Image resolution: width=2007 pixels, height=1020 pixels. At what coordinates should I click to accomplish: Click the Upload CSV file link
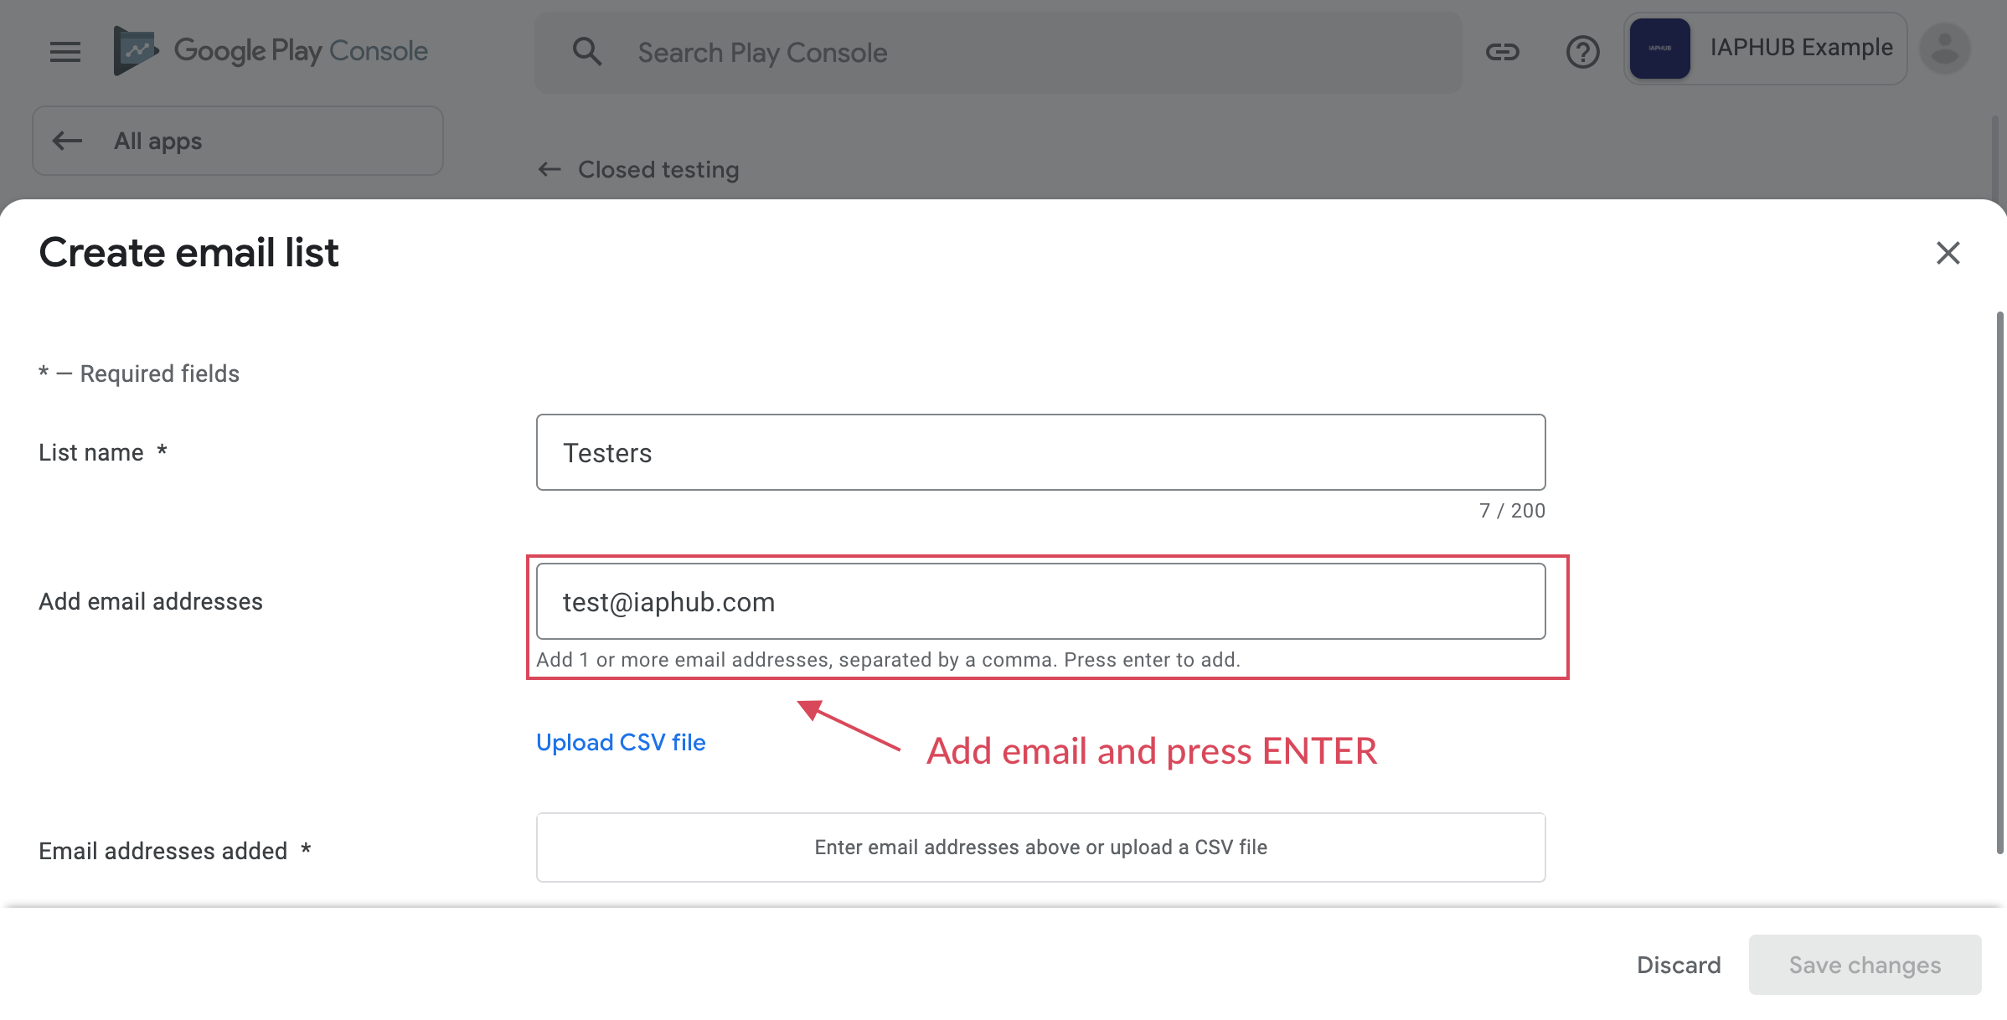tap(621, 742)
